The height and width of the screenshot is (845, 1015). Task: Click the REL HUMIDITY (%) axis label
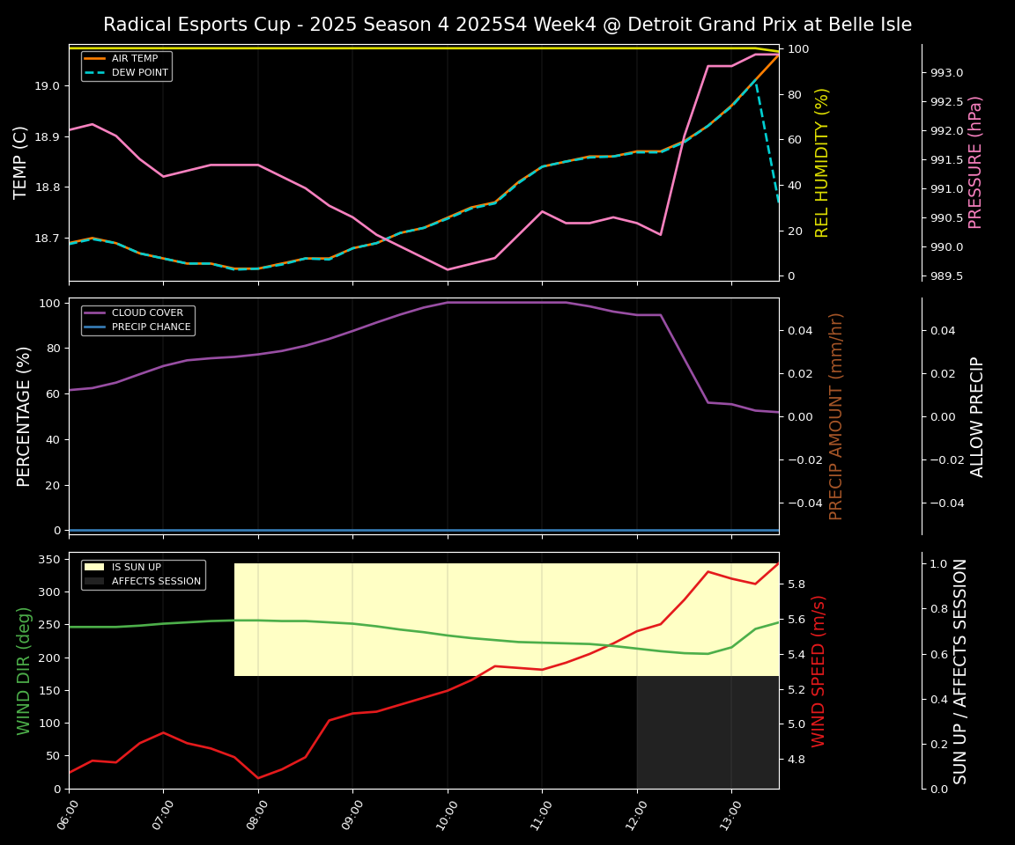pos(822,162)
